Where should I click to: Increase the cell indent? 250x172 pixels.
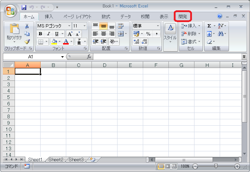click(x=104, y=42)
